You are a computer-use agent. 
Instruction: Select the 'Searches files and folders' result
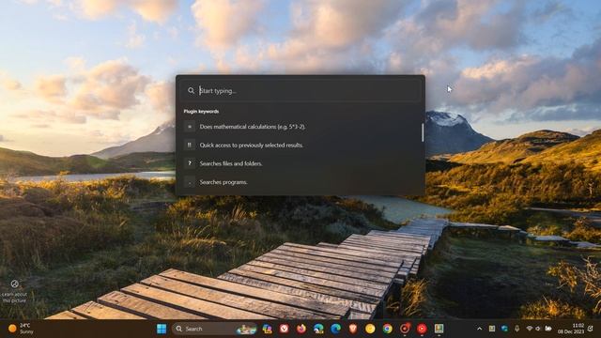point(300,163)
